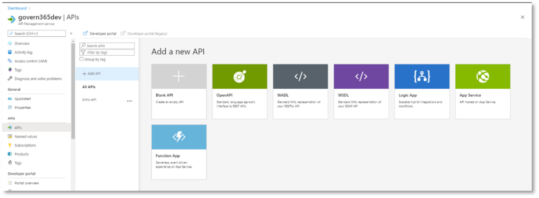Click the purple Tags icon below Access control
The height and width of the screenshot is (198, 539).
[10, 70]
